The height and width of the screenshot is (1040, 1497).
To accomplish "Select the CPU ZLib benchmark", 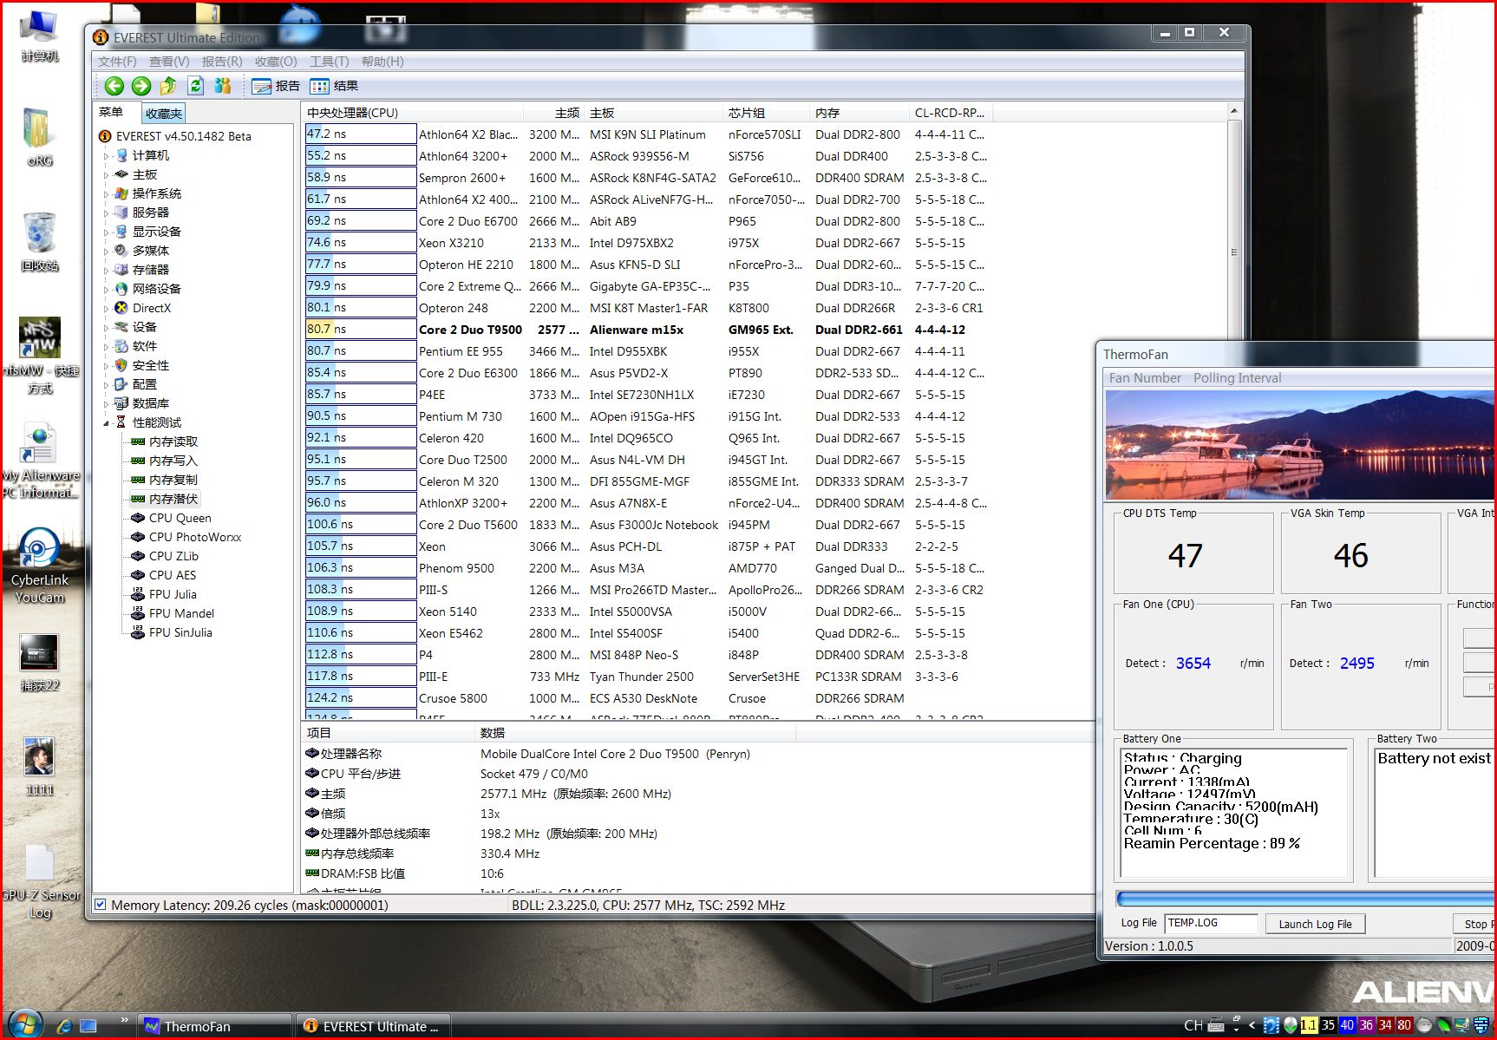I will click(173, 556).
